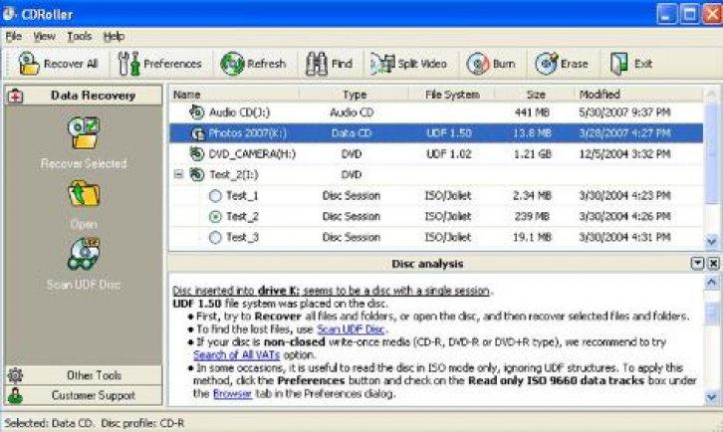The height and width of the screenshot is (432, 723).
Task: Click the 3/30/2004 4:23 PM modified cell
Action: (624, 195)
